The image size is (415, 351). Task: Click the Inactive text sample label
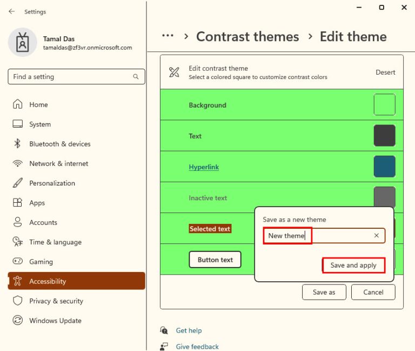[x=207, y=198]
